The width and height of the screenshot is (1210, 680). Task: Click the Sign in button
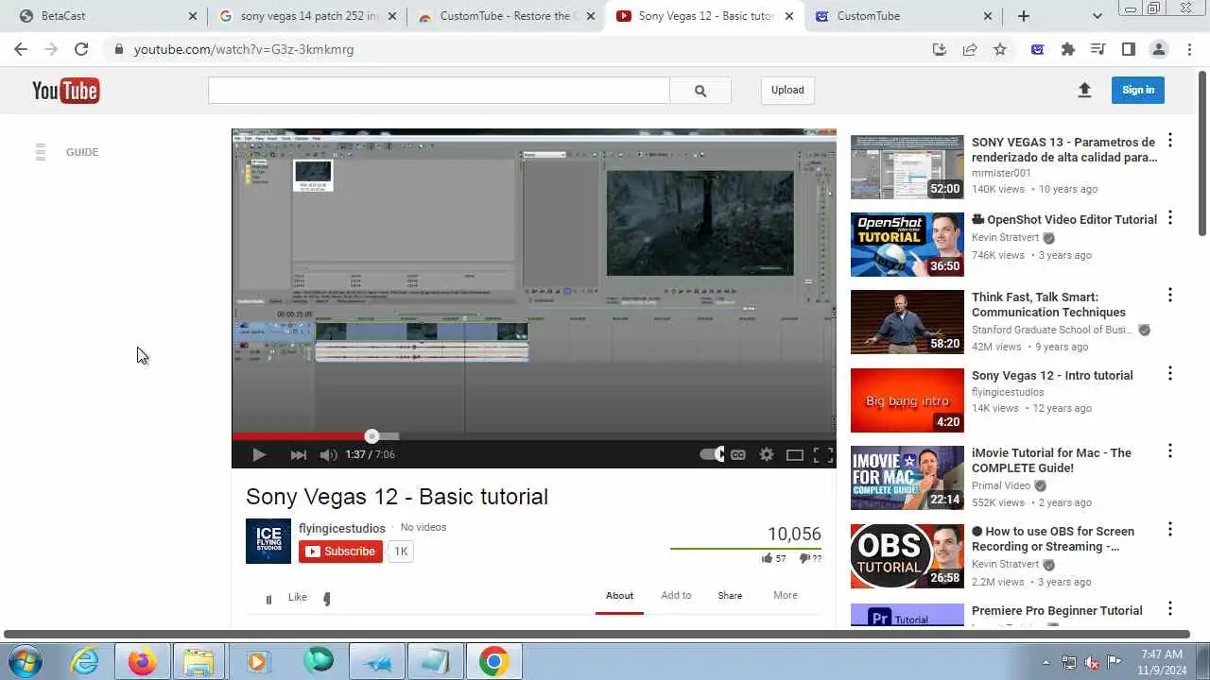pyautogui.click(x=1138, y=90)
